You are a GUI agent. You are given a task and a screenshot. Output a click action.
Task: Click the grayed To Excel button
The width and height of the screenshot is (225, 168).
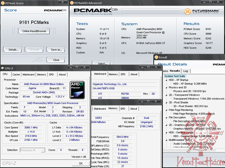(x=34, y=50)
